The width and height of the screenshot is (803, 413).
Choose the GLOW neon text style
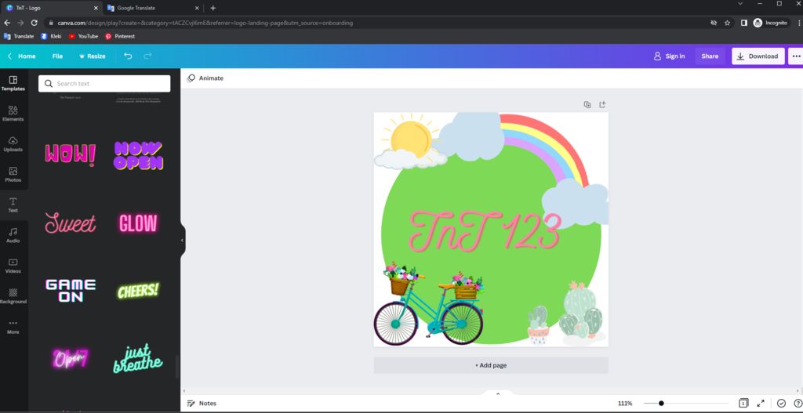[x=138, y=223]
